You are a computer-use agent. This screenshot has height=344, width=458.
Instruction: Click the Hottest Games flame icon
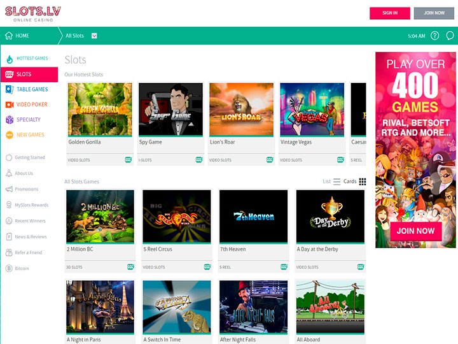click(x=10, y=59)
